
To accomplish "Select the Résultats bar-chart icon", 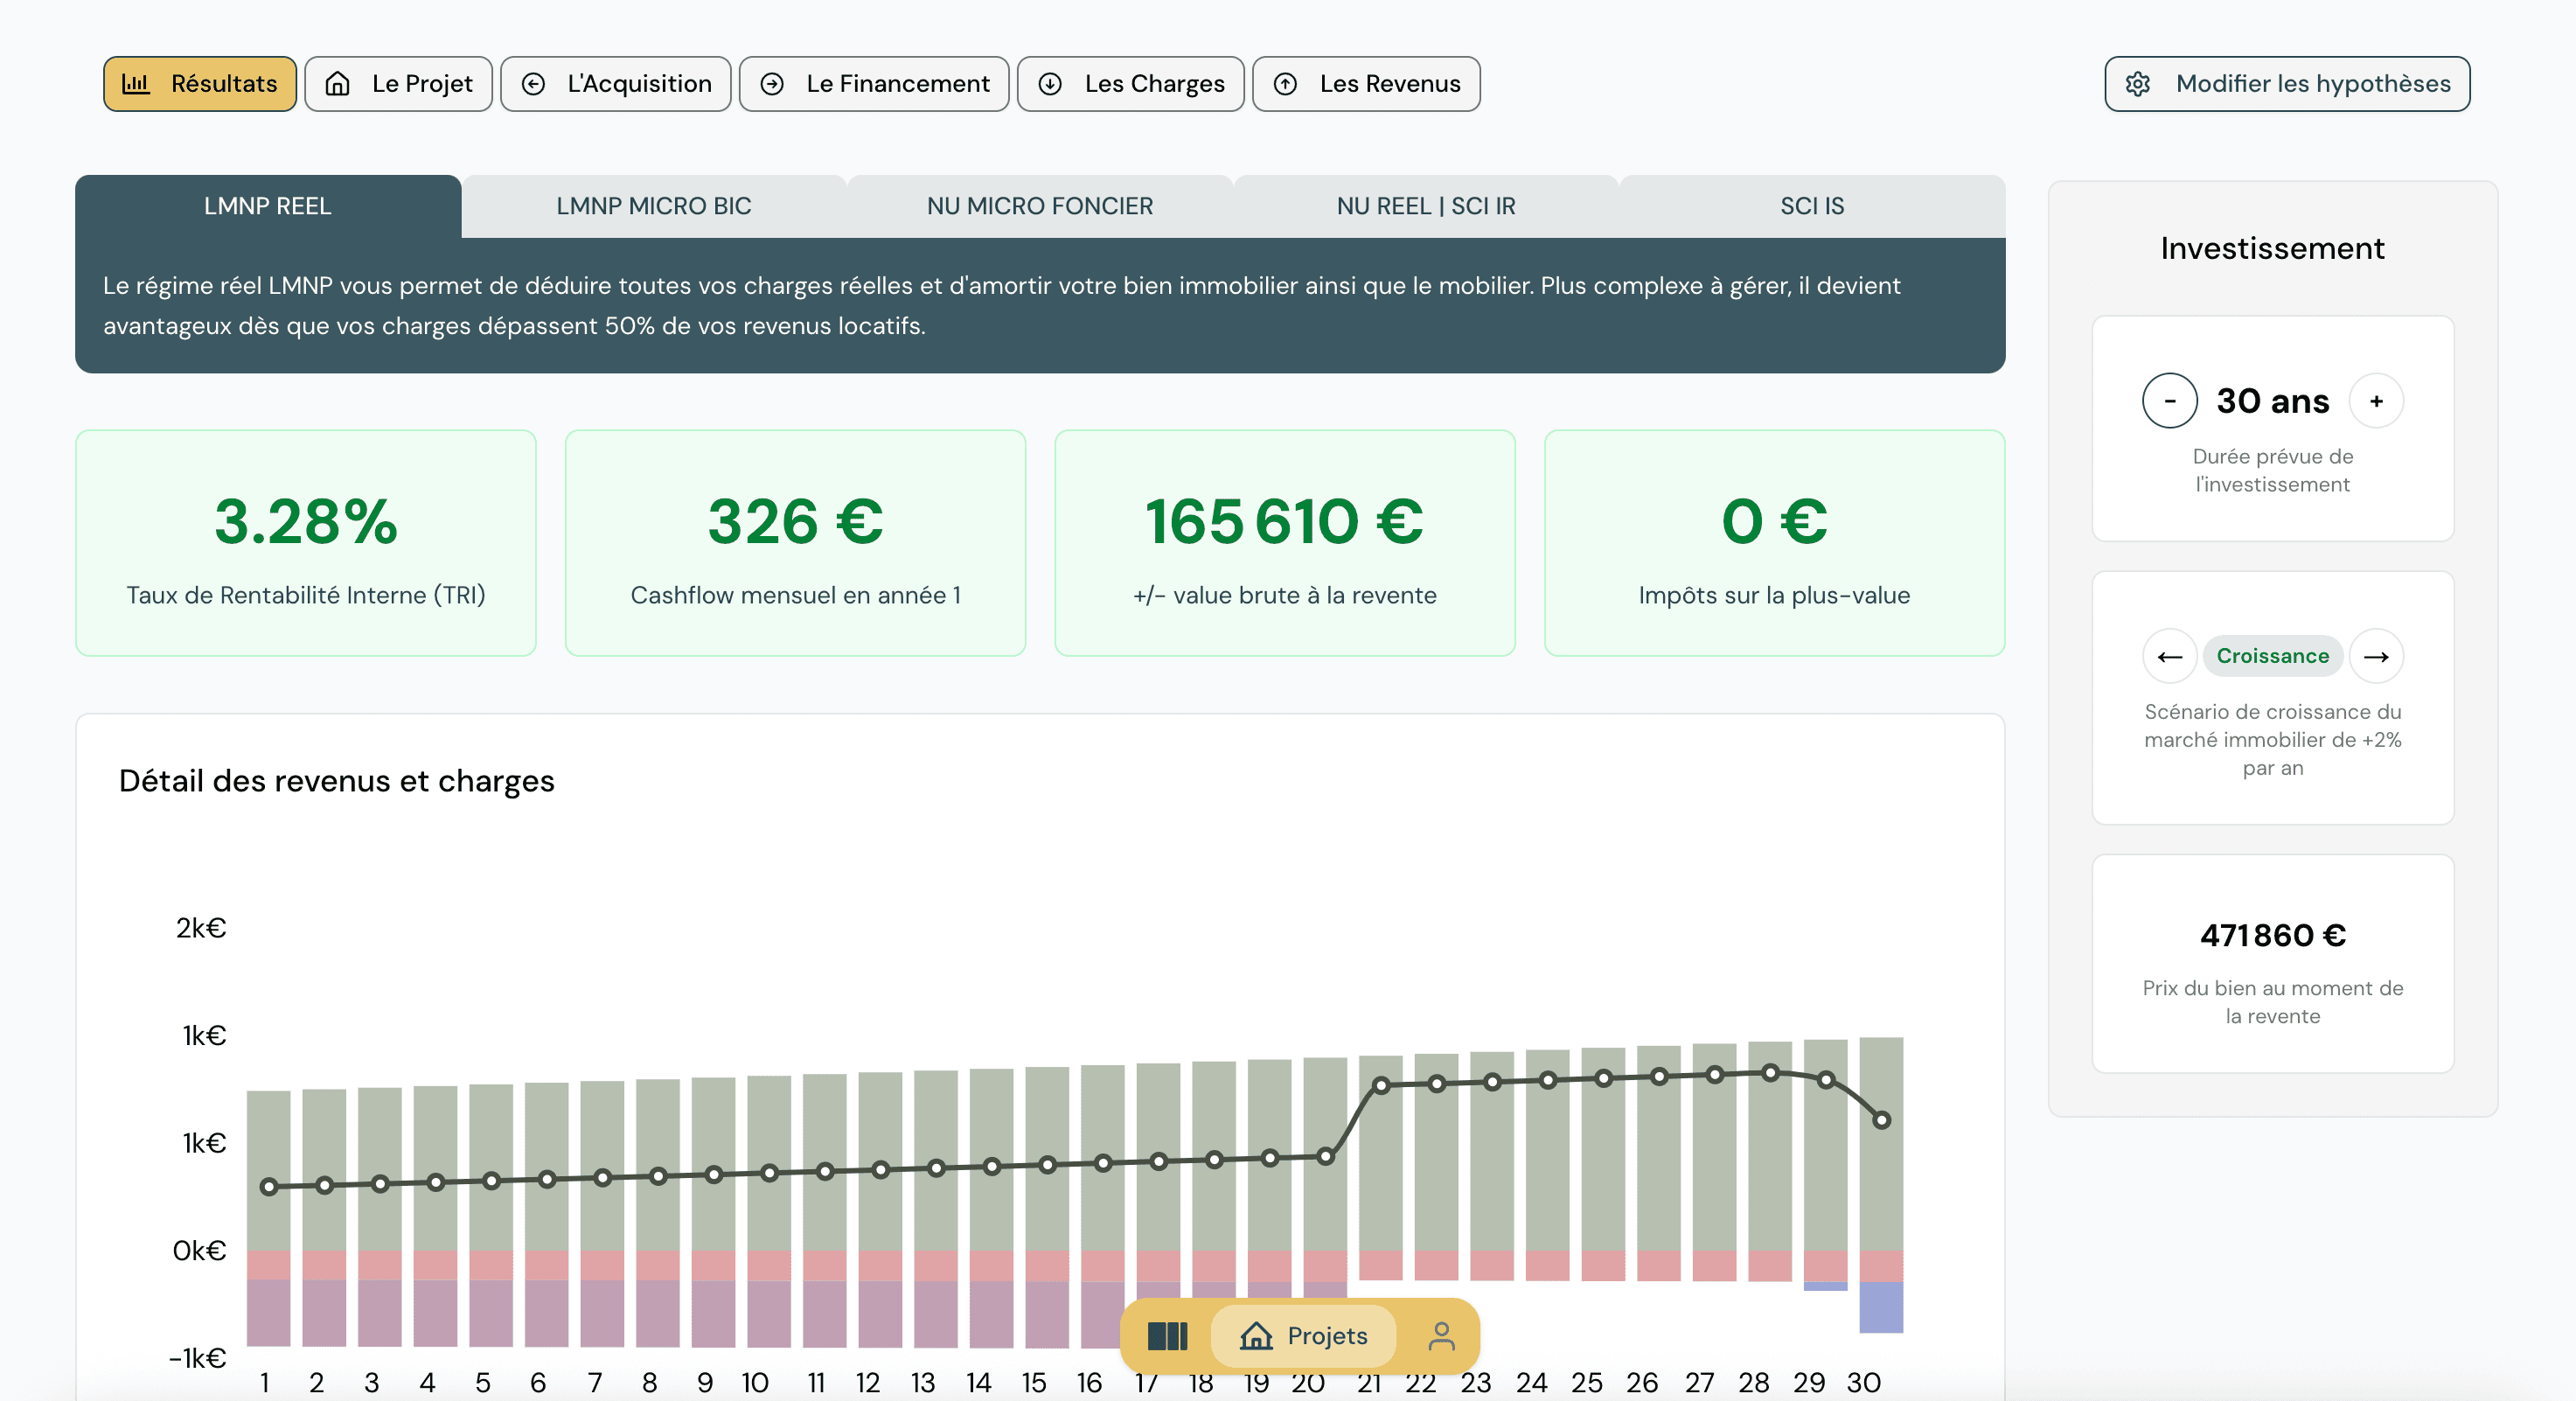I will click(x=137, y=84).
